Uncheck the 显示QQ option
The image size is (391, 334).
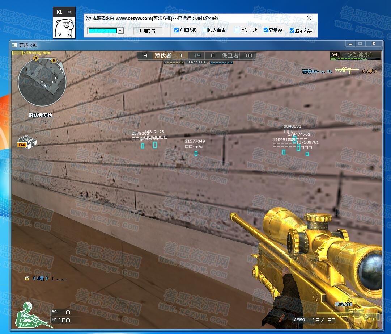click(x=266, y=30)
